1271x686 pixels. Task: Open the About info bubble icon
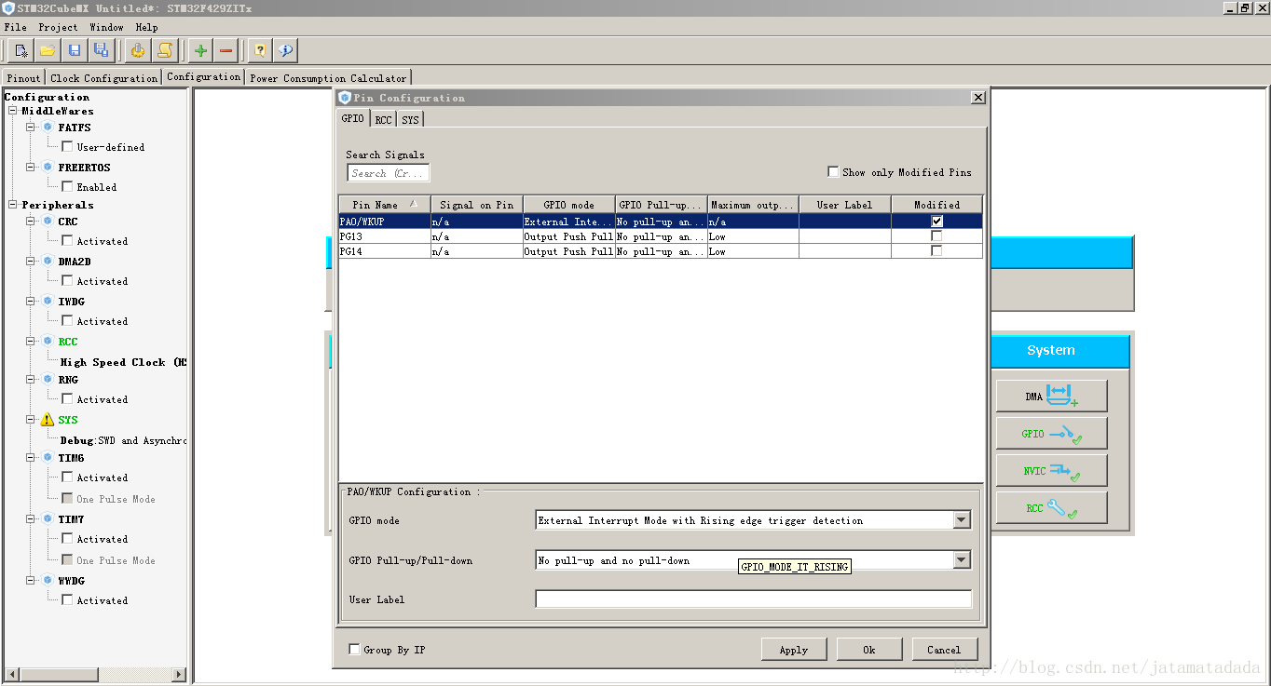[287, 50]
